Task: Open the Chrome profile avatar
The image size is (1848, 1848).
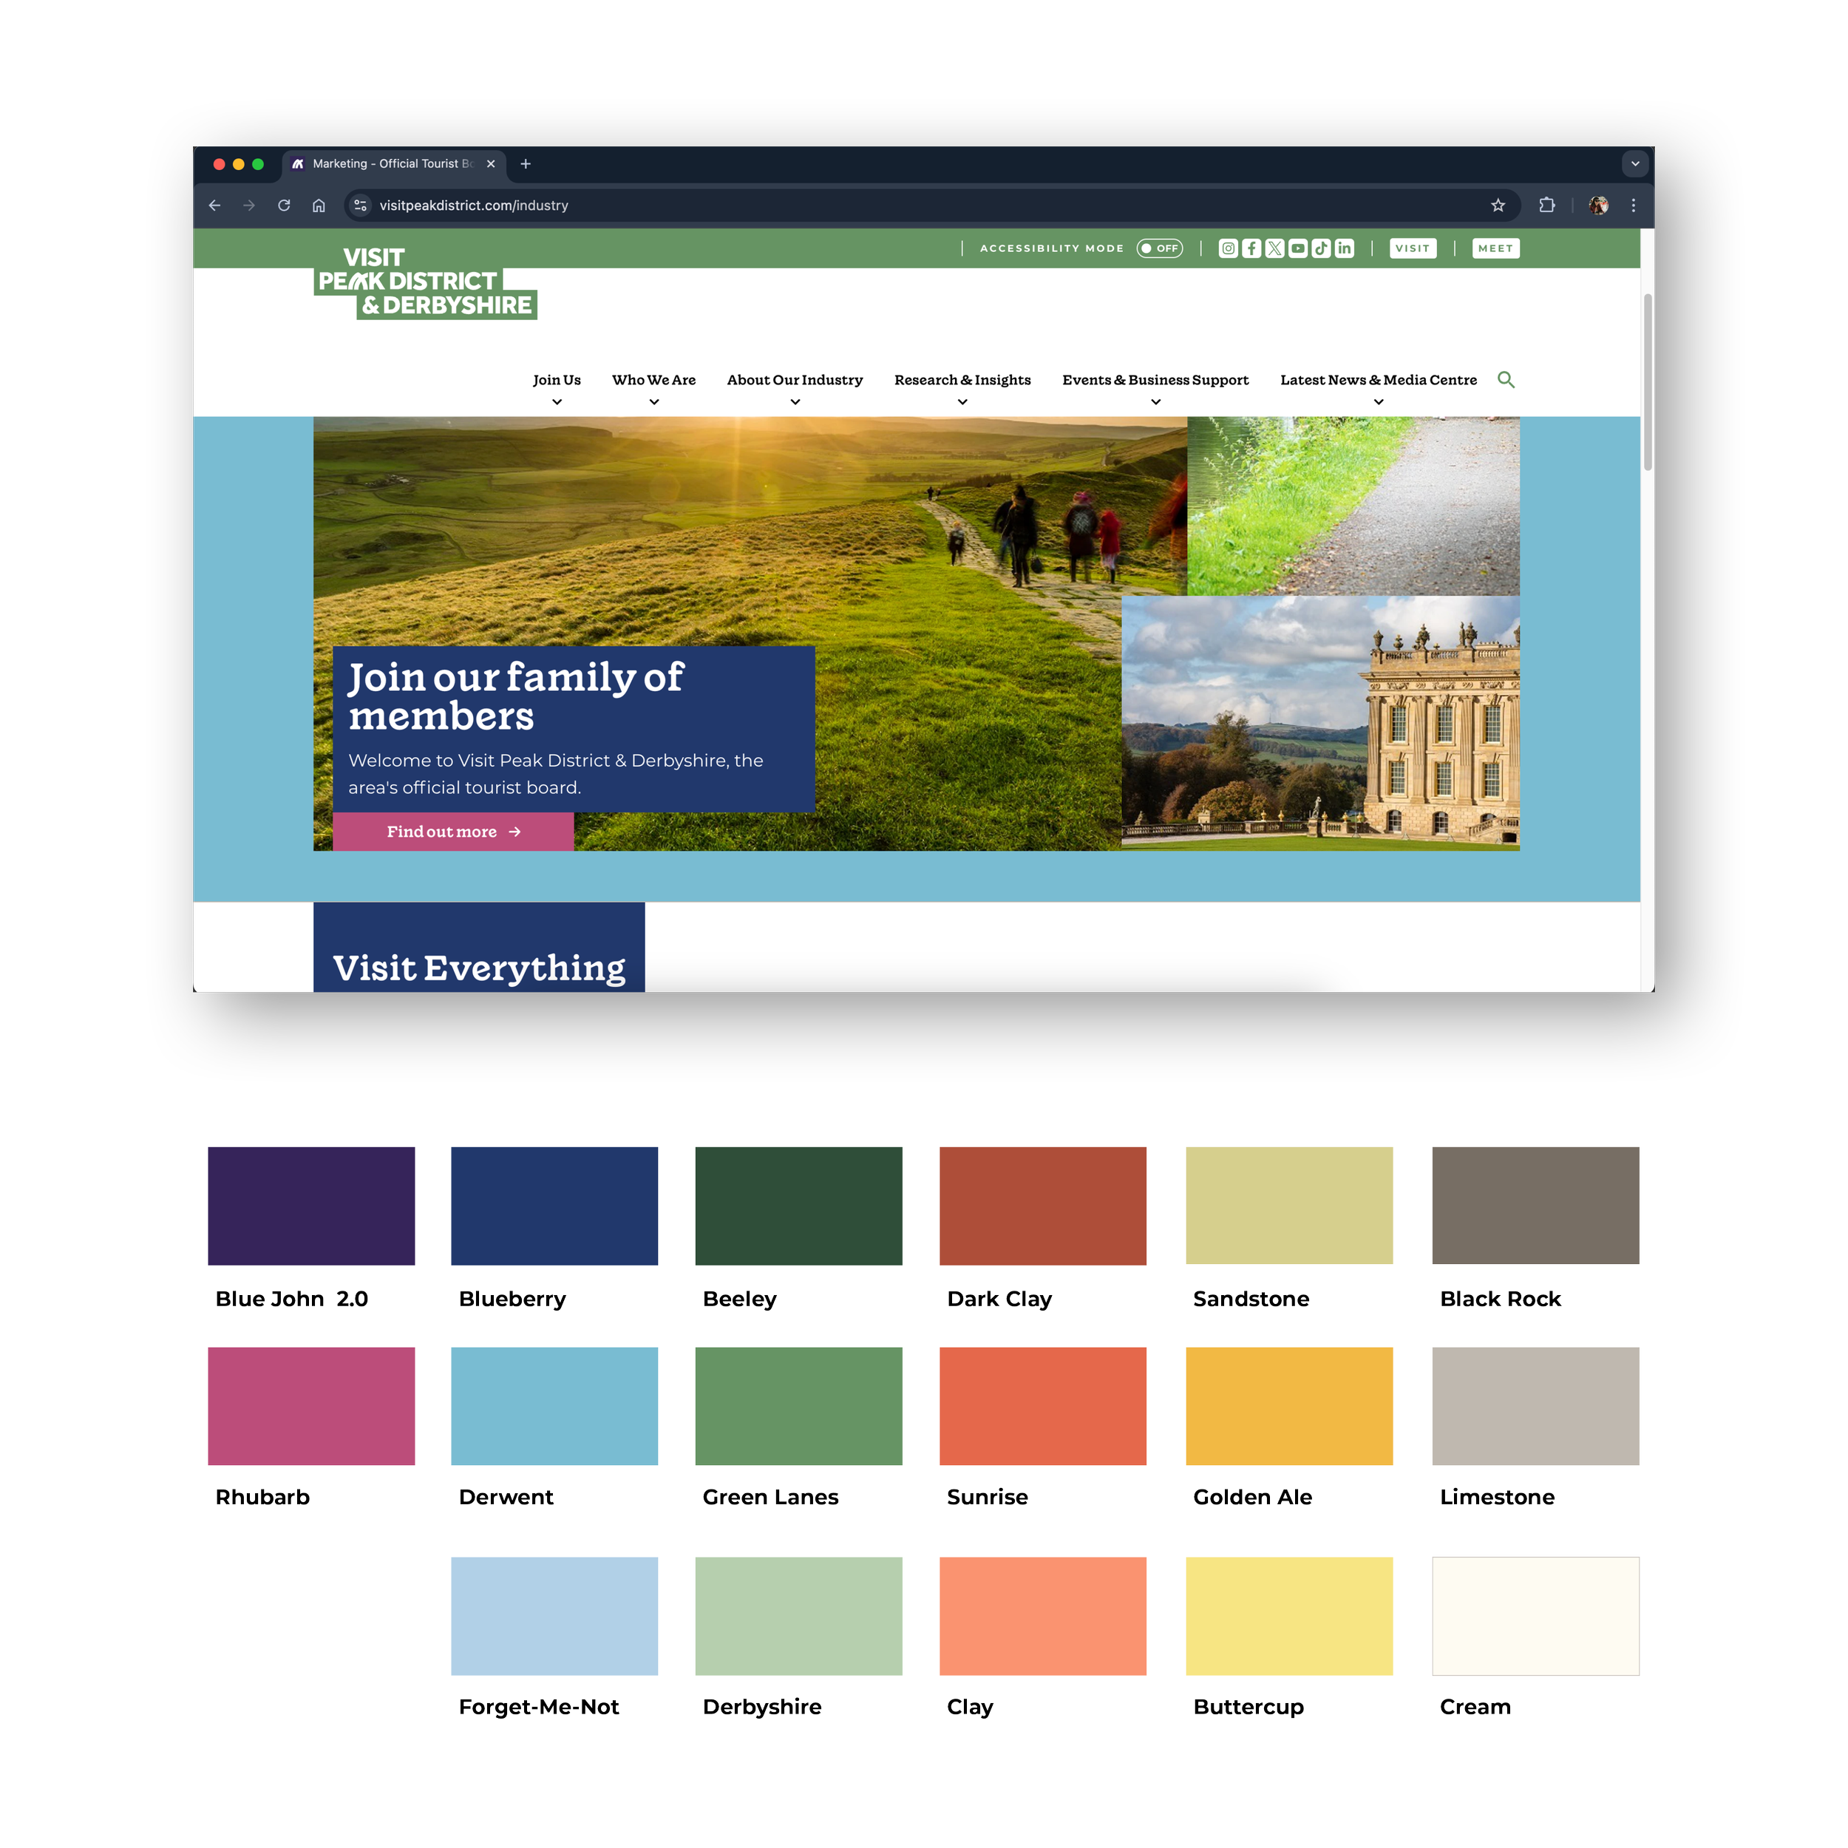Action: point(1598,205)
